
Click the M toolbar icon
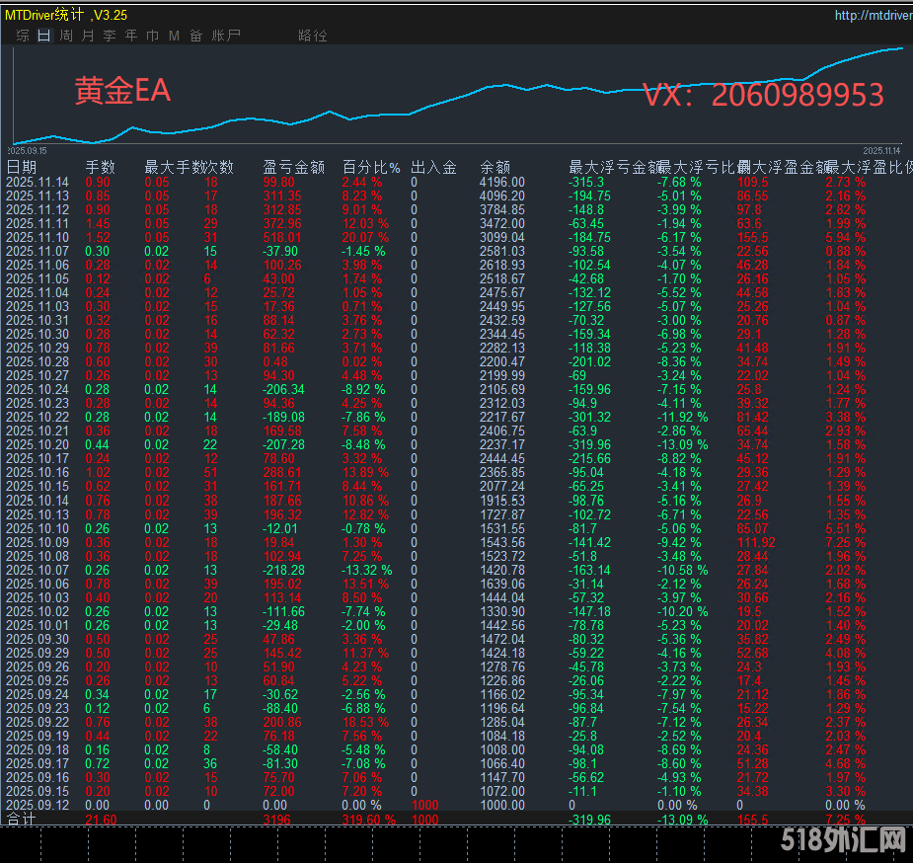tap(173, 35)
